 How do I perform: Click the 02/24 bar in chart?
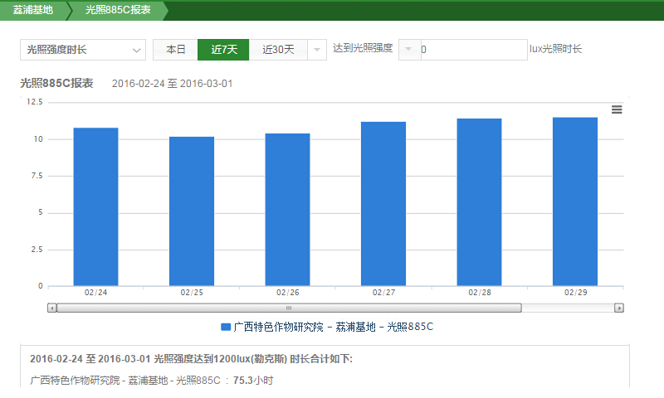(x=95, y=207)
